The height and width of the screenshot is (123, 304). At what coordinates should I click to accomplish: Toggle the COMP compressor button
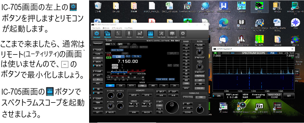coord(98,99)
